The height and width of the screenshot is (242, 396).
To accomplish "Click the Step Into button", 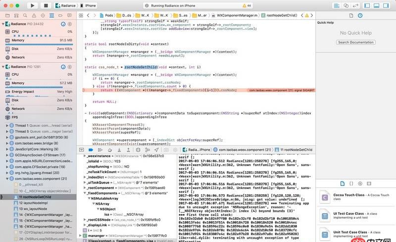I will (119, 150).
